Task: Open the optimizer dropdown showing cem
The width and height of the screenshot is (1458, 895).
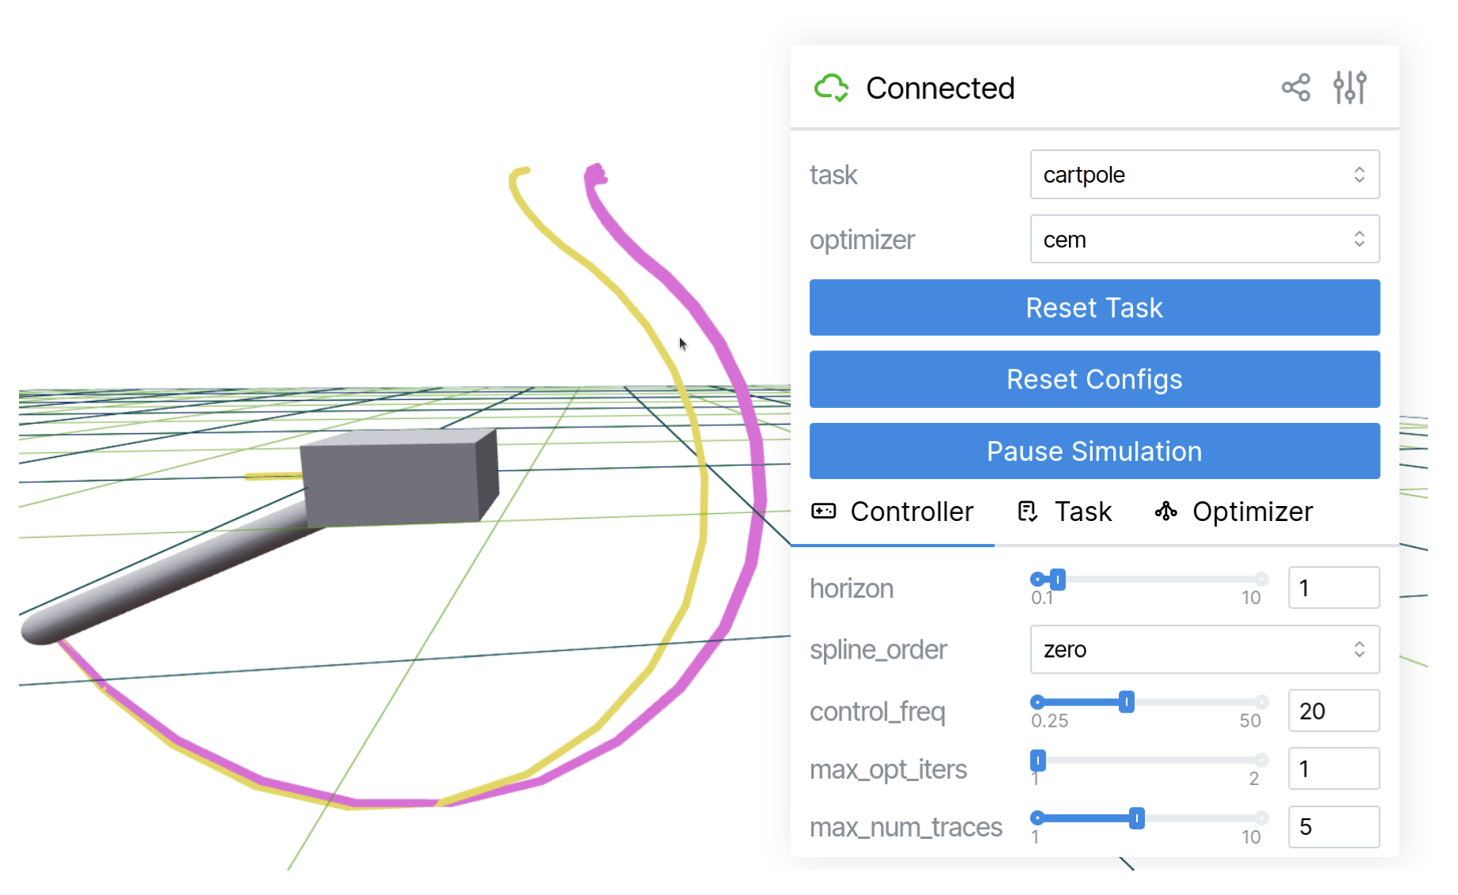Action: coord(1204,240)
